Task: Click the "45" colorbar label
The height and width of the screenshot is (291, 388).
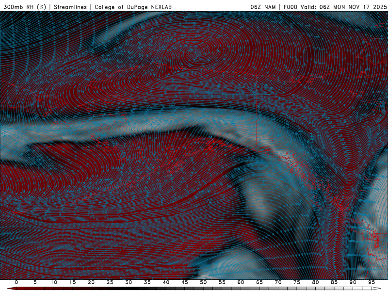Action: click(184, 282)
